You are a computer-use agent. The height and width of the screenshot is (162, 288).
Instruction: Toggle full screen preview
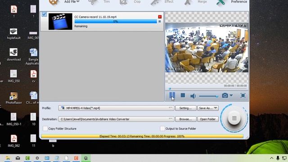[243, 95]
